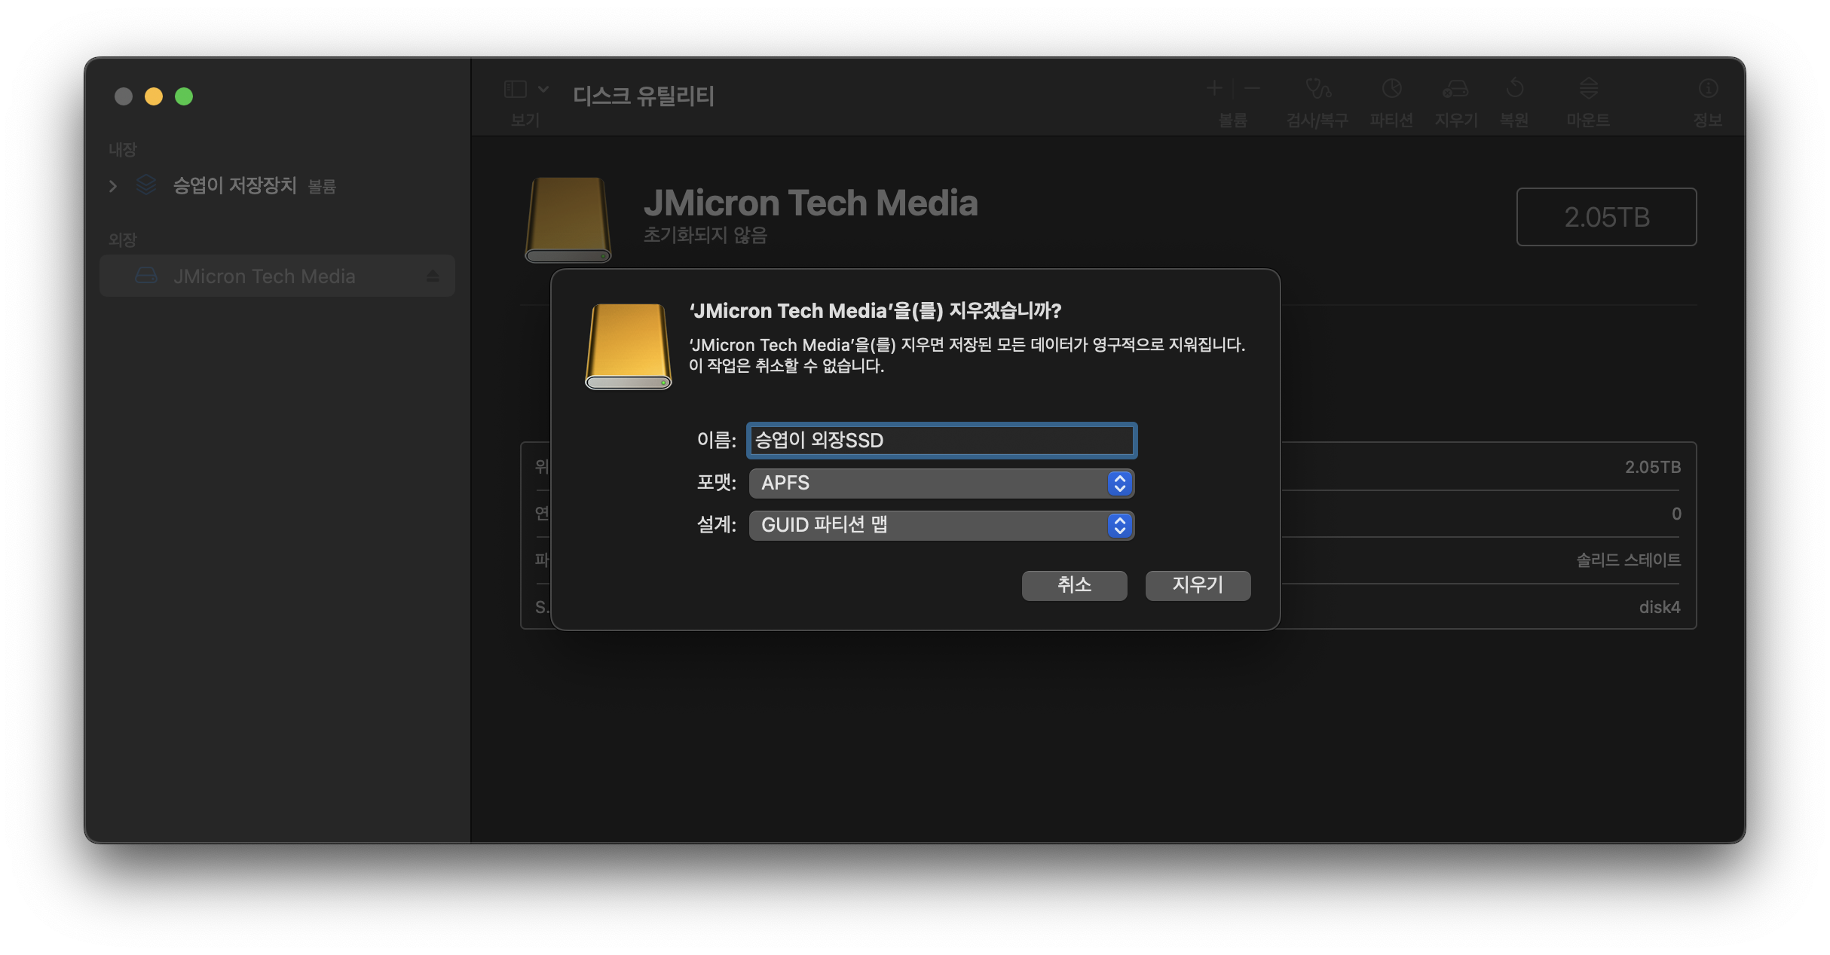The width and height of the screenshot is (1830, 955).
Task: Select 승엽이 저장장치 internal volume item
Action: click(x=234, y=186)
